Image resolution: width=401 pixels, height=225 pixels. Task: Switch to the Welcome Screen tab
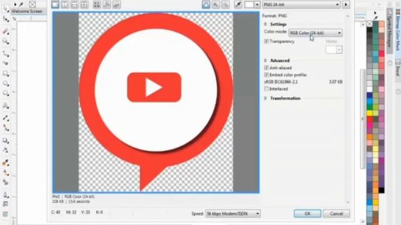click(27, 11)
